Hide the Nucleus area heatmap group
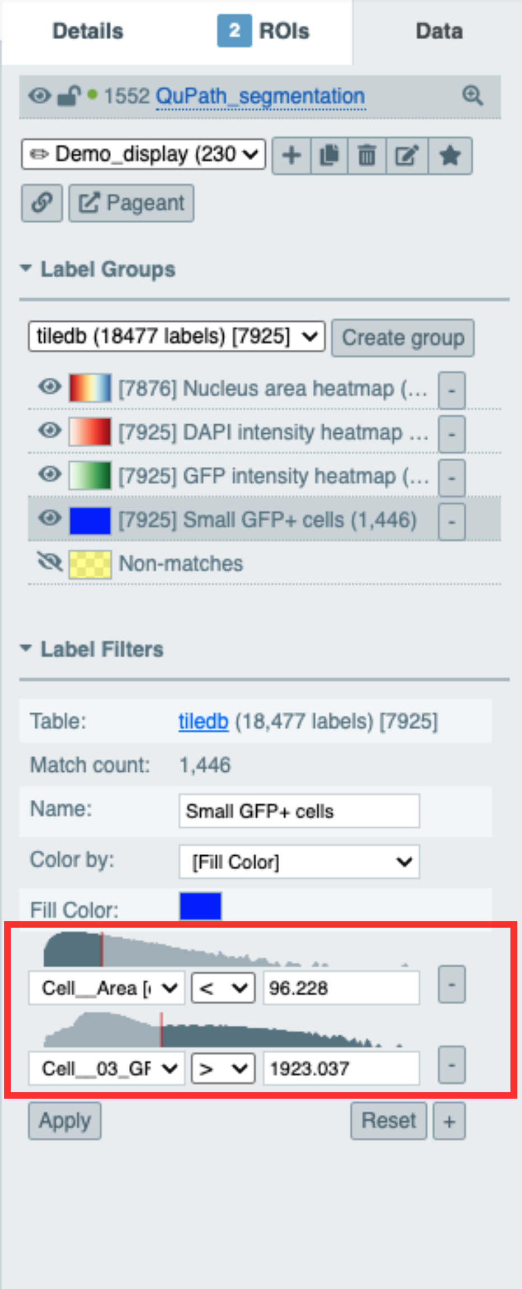 click(49, 387)
